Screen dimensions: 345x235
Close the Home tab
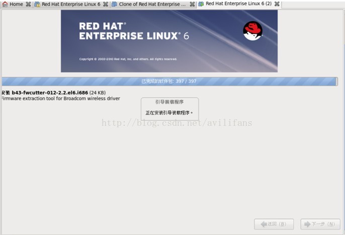[x=28, y=4]
